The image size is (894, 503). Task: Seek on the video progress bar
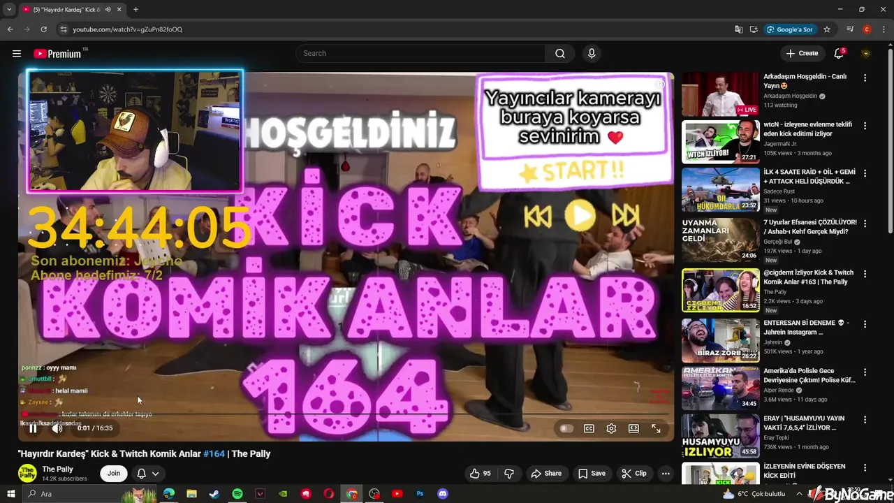pos(346,415)
